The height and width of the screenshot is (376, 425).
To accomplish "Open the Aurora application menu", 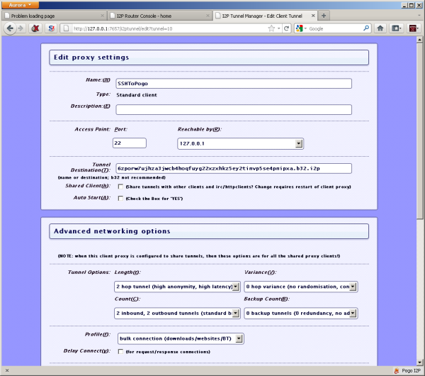I will tap(20, 5).
